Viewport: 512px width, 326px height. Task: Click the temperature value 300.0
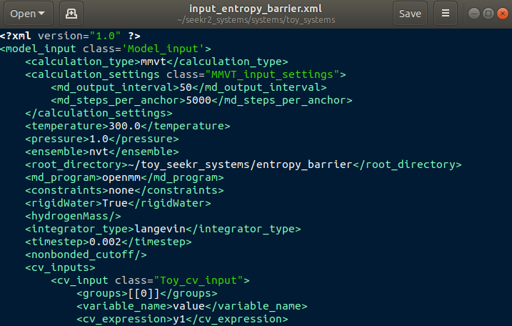click(124, 126)
